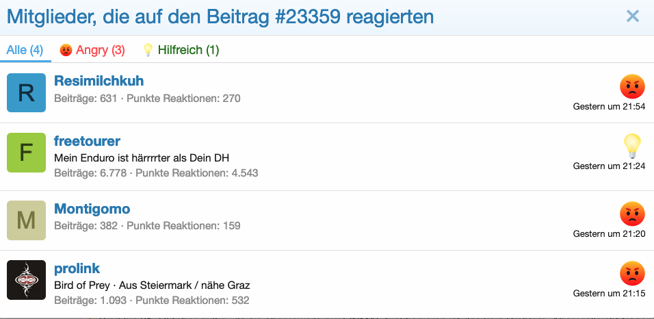Click the lightbulb reaction beside freetourer
The width and height of the screenshot is (654, 319).
(x=632, y=146)
